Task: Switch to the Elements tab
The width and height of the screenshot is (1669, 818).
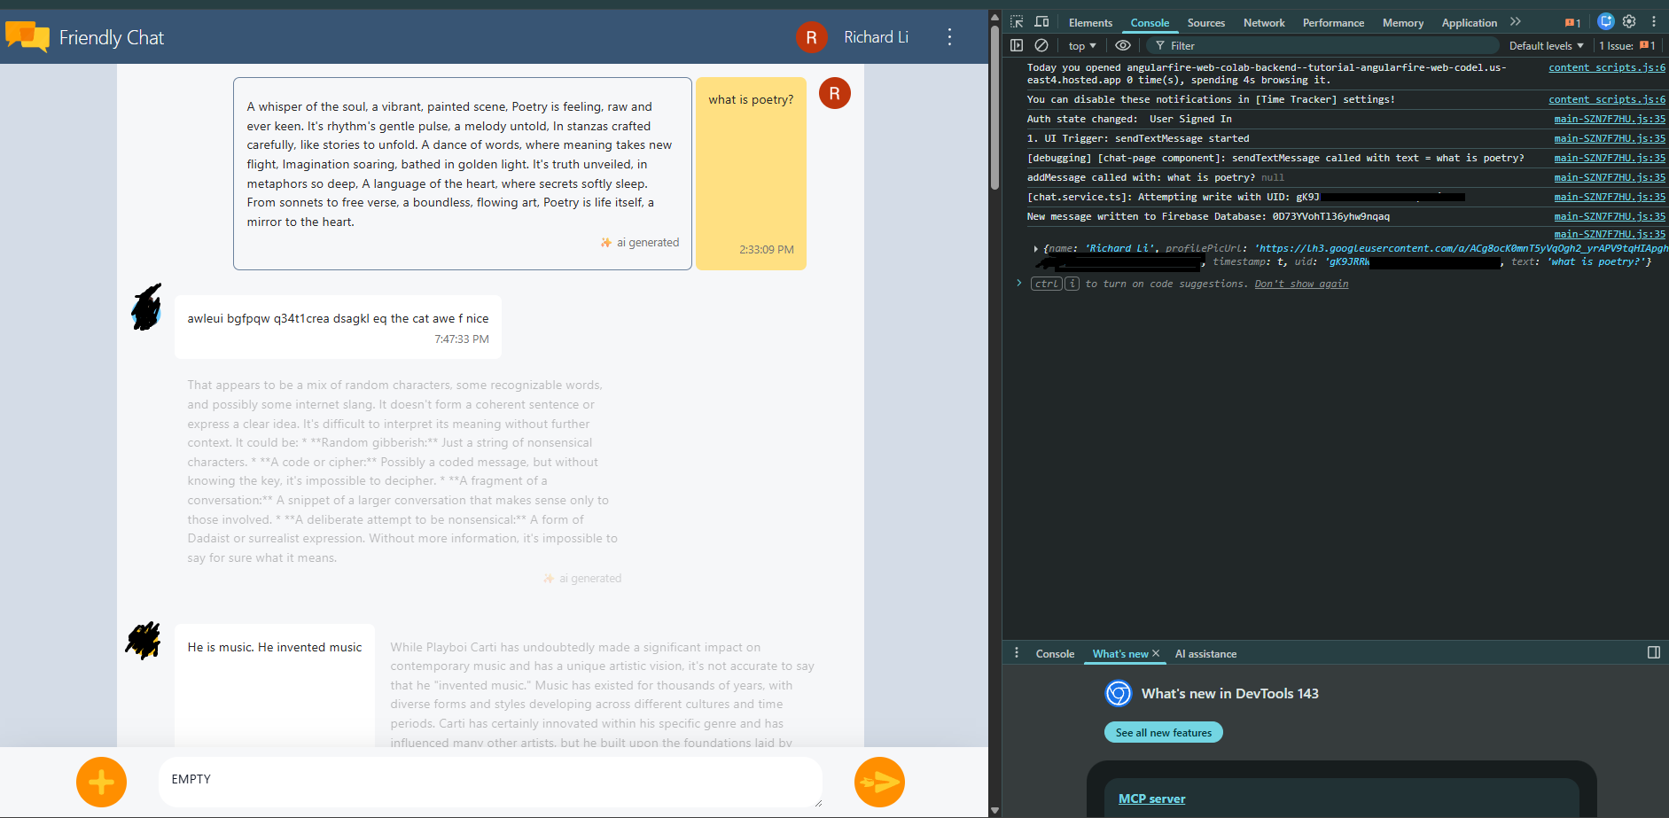Action: coord(1090,23)
